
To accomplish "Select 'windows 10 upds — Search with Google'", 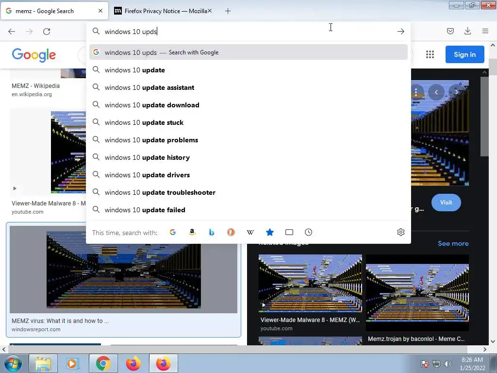I will (248, 52).
